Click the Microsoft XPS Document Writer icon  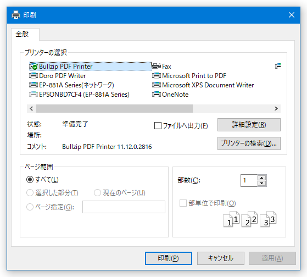click(x=157, y=85)
